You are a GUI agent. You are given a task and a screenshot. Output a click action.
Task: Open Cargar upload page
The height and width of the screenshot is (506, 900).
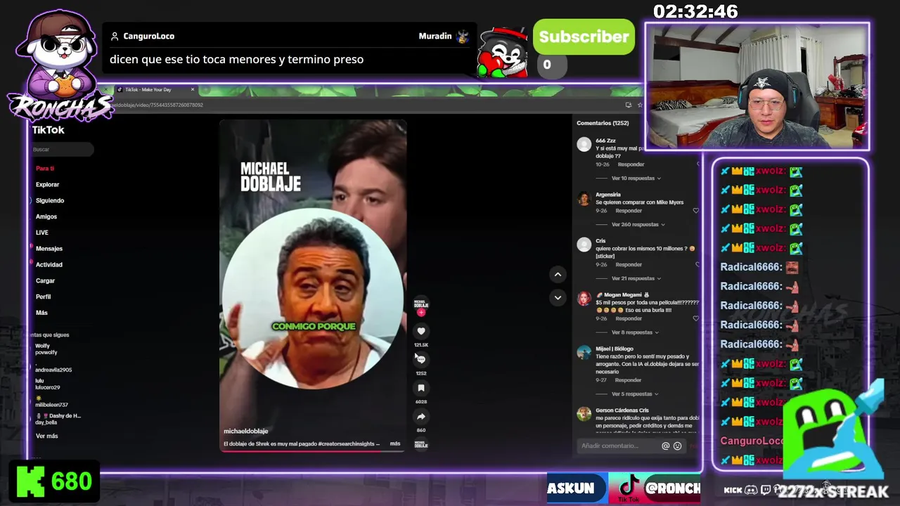(x=45, y=280)
